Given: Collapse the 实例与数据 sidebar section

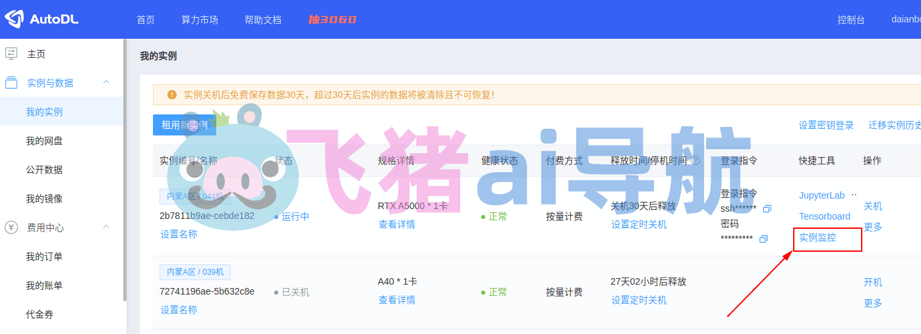Looking at the screenshot, I should pos(106,82).
